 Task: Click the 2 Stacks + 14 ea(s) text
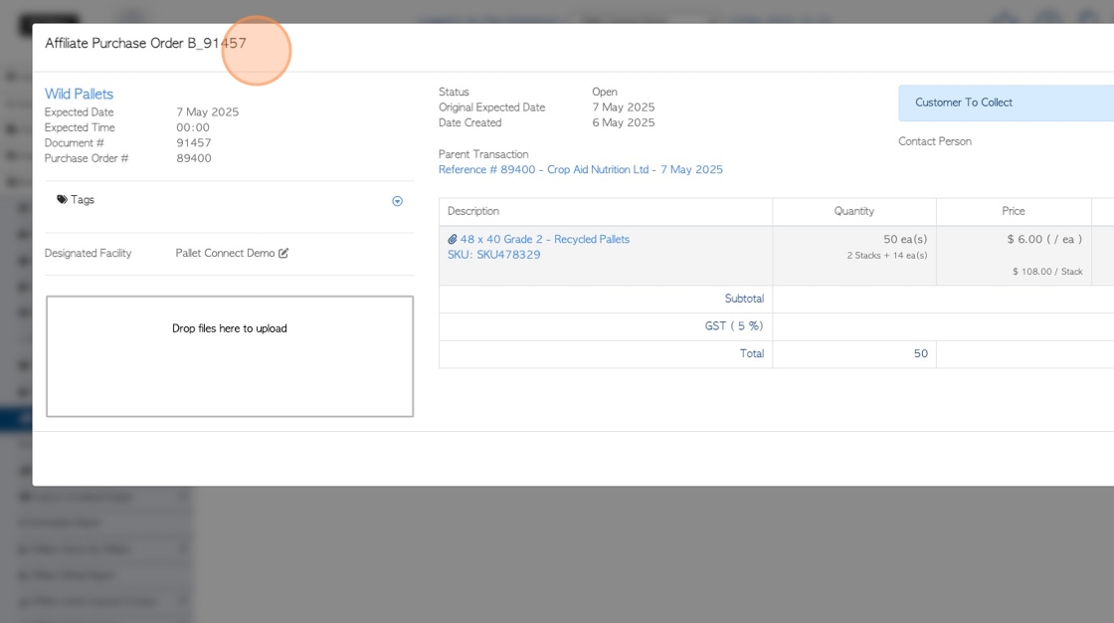tap(886, 256)
